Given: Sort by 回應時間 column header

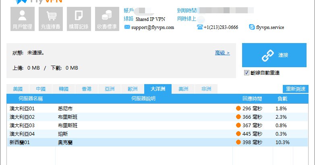Looking at the screenshot, I should pyautogui.click(x=252, y=99).
